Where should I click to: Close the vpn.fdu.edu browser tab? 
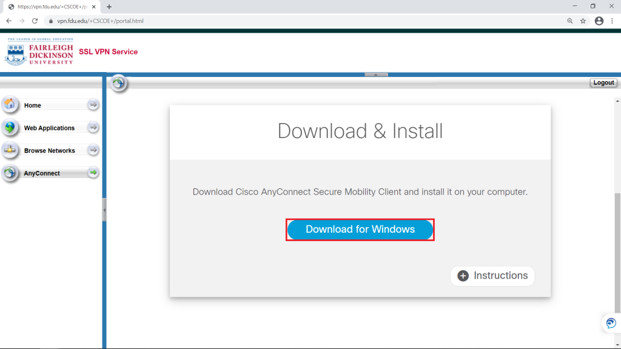click(x=94, y=7)
